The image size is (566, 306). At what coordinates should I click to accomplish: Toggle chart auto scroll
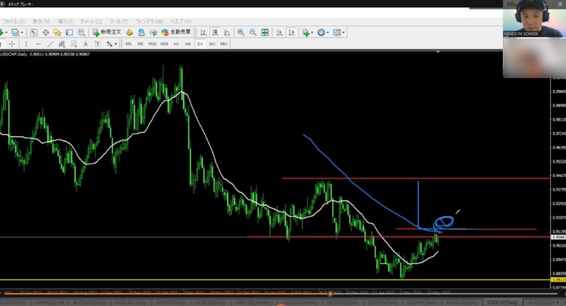click(279, 32)
